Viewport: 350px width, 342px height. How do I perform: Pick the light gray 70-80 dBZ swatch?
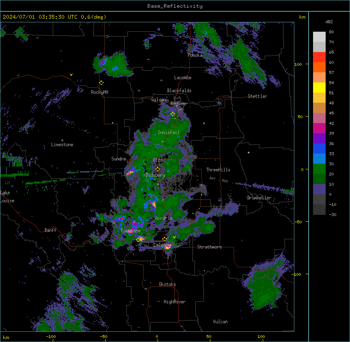pyautogui.click(x=319, y=37)
